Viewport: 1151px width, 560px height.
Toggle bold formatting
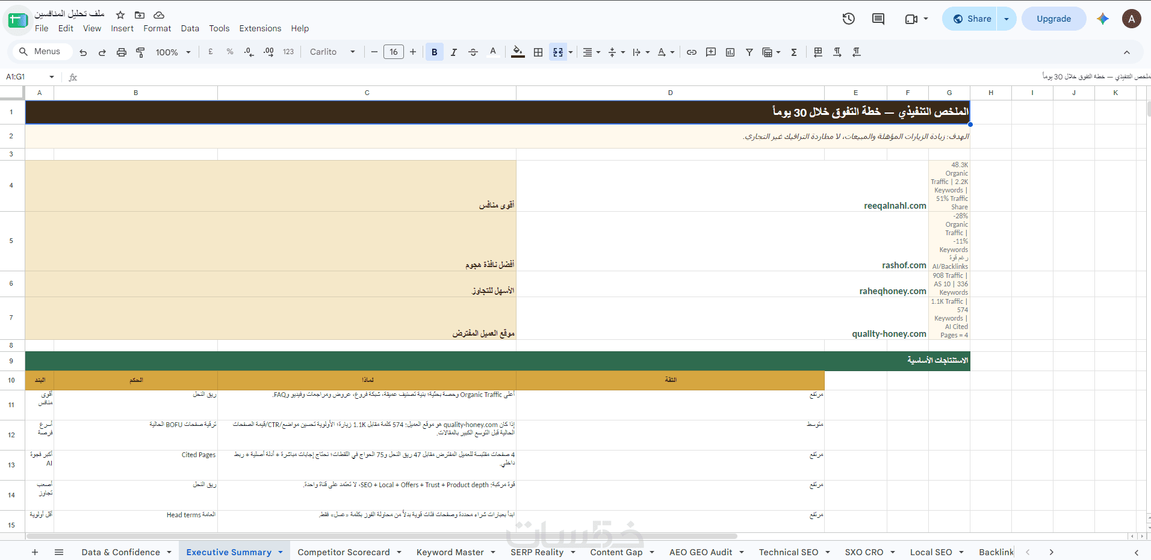click(434, 52)
